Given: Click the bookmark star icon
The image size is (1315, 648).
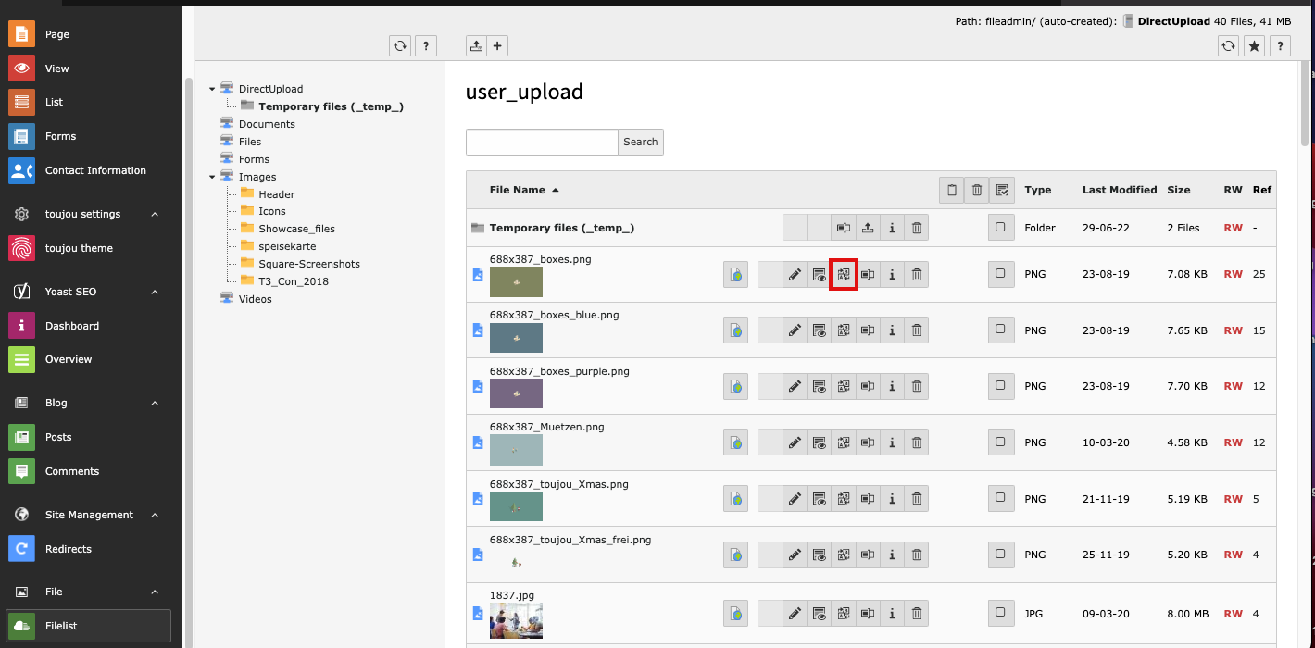Looking at the screenshot, I should pos(1254,46).
